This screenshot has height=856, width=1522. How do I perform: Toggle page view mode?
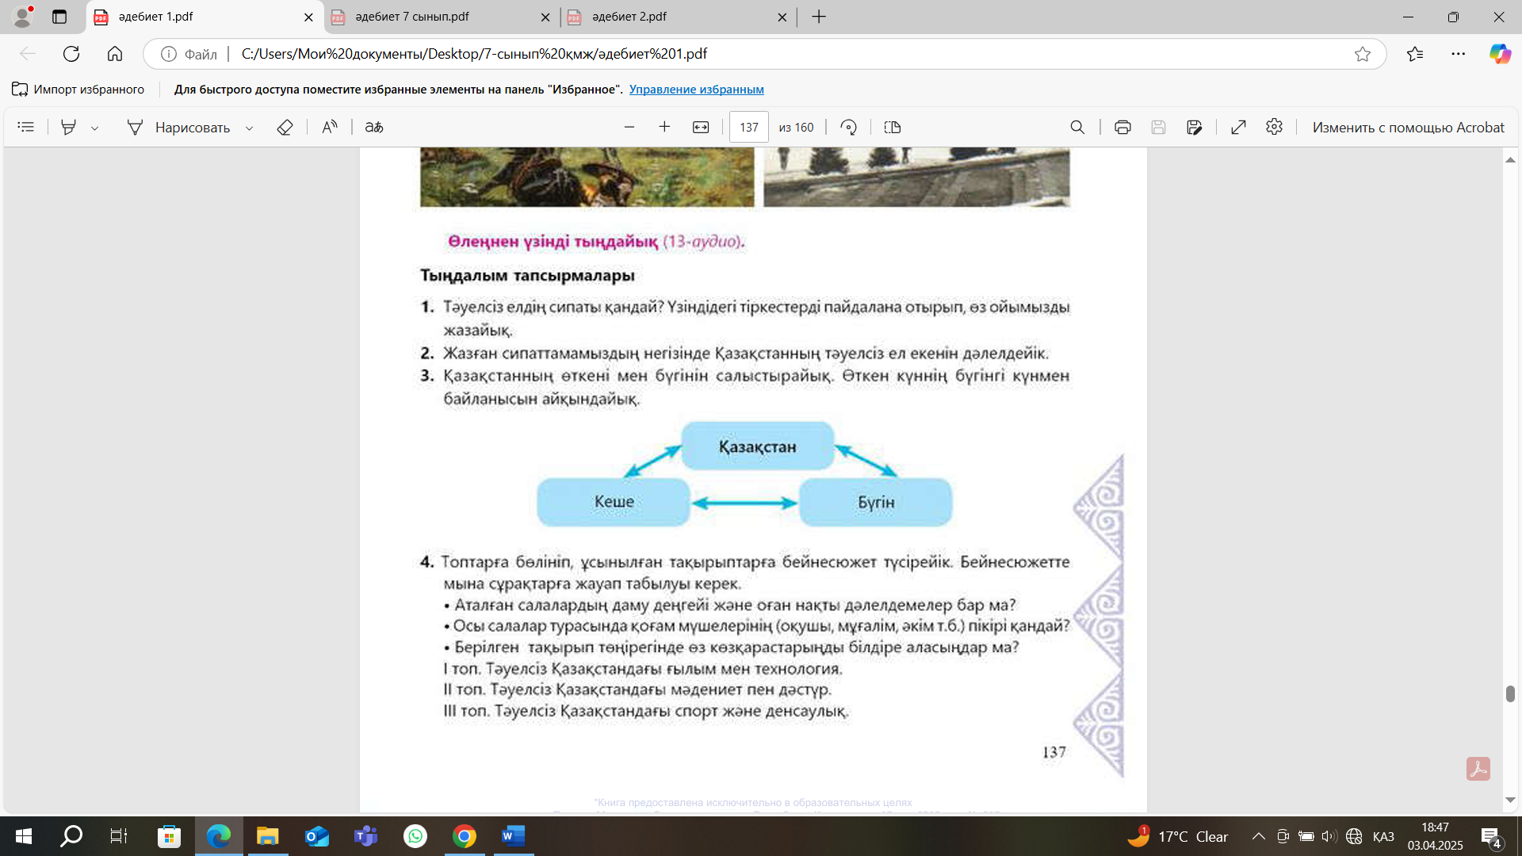pyautogui.click(x=893, y=127)
